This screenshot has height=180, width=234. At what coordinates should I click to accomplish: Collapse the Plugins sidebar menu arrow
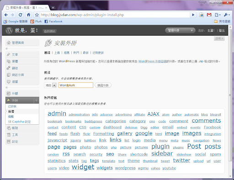click(x=37, y=100)
